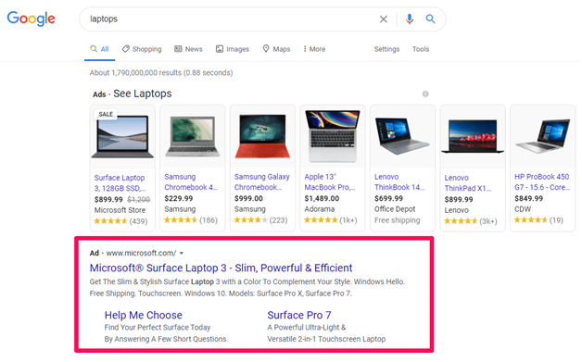Switch to the Images tab
Image resolution: width=582 pixels, height=362 pixels.
[233, 49]
